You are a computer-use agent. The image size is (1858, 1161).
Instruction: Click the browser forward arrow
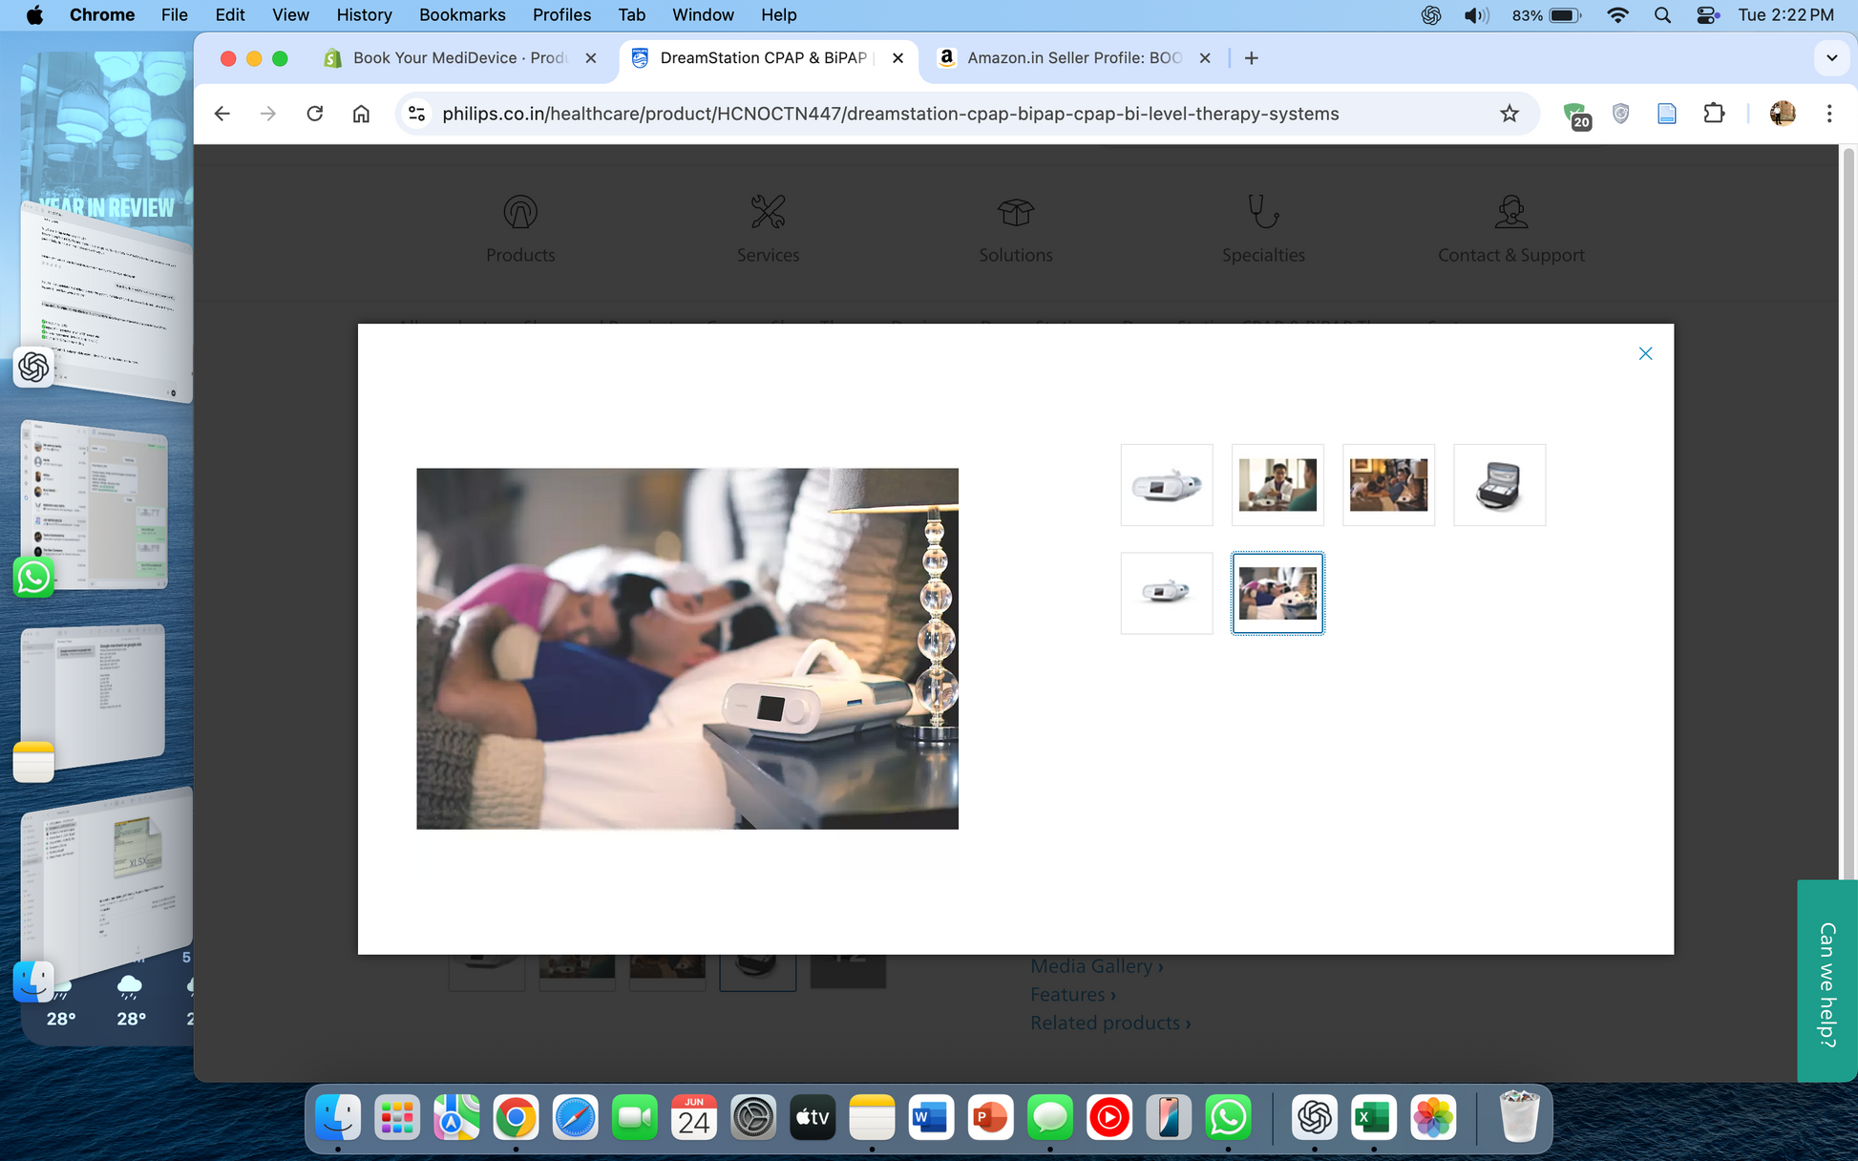tap(268, 114)
